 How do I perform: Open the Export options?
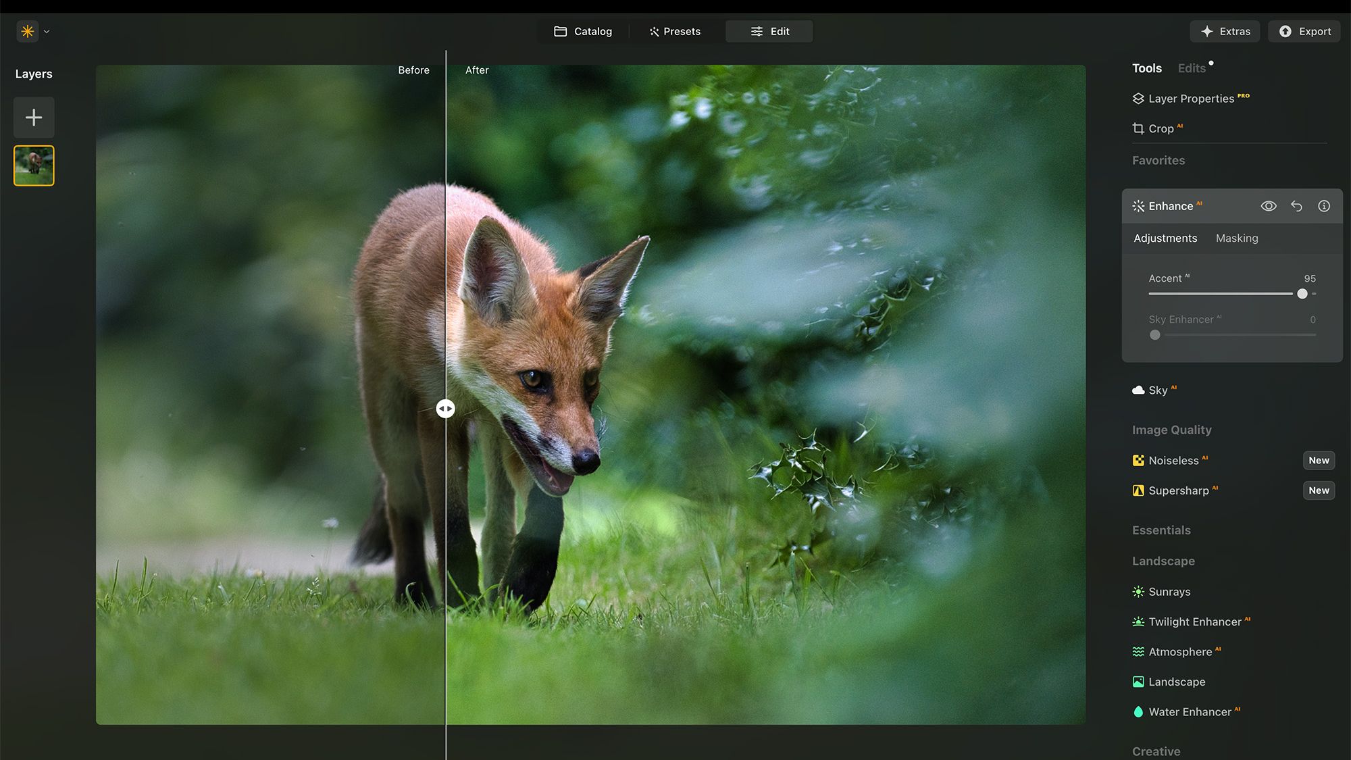point(1304,31)
